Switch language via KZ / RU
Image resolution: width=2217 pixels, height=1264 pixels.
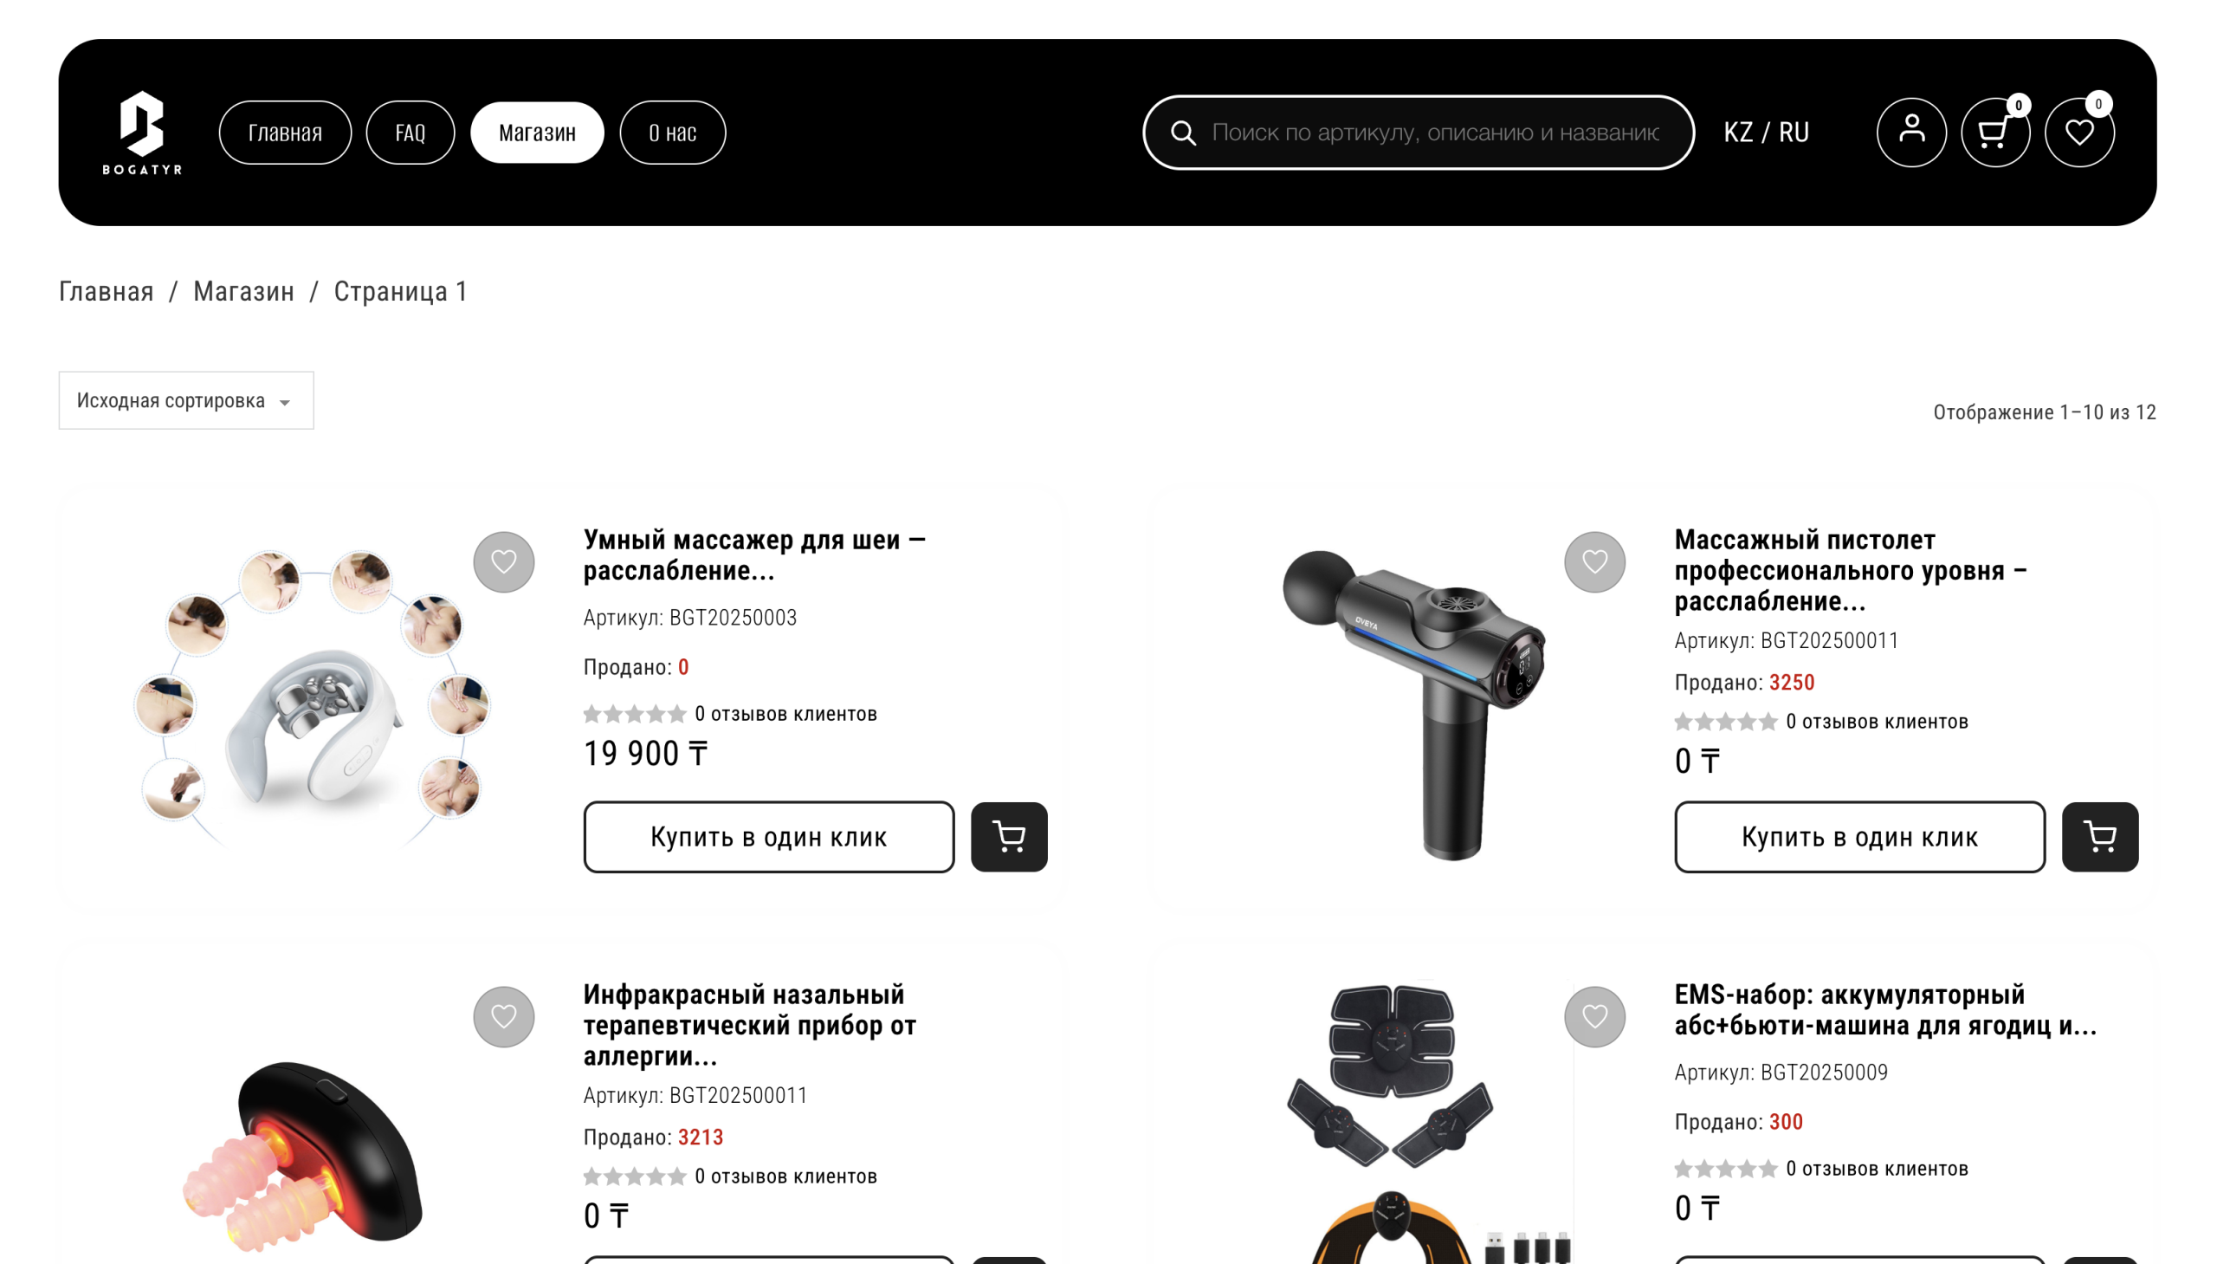pyautogui.click(x=1766, y=132)
